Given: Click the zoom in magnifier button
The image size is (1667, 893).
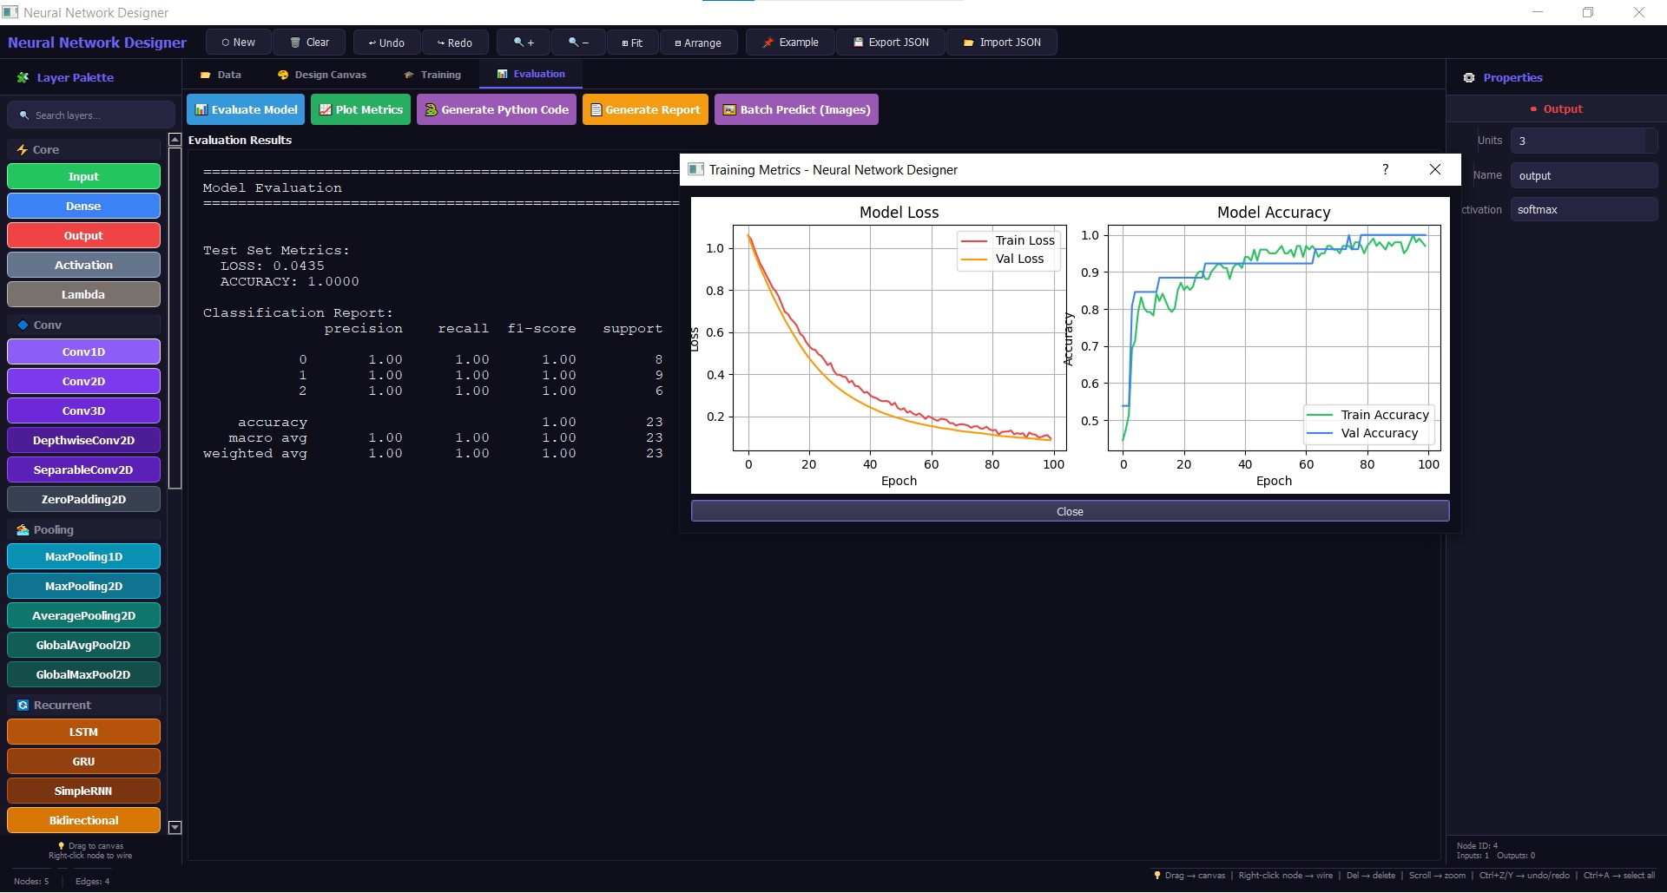Looking at the screenshot, I should (524, 43).
